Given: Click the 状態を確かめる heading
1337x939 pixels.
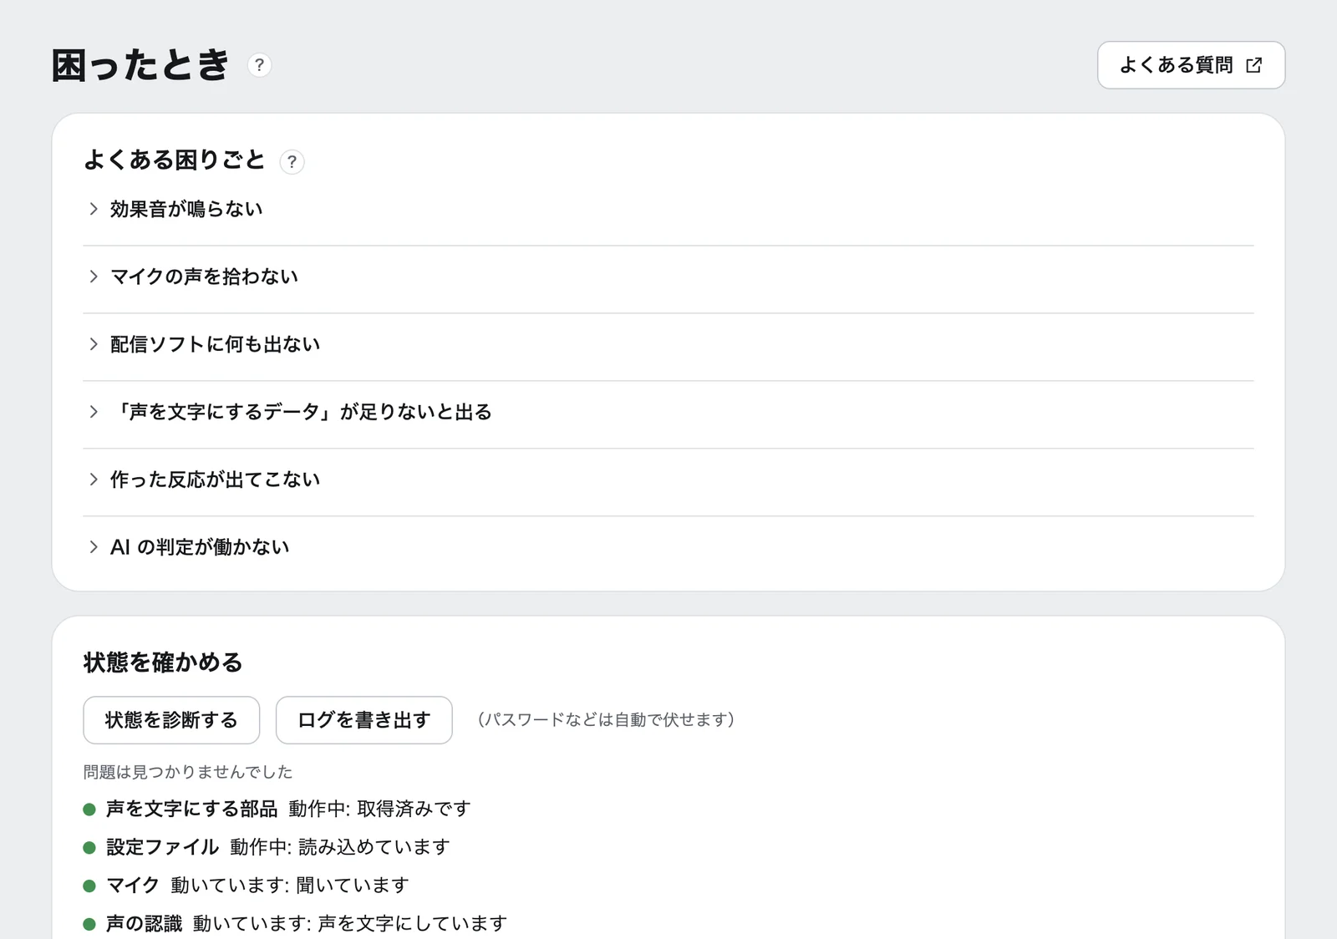Looking at the screenshot, I should click(x=163, y=662).
